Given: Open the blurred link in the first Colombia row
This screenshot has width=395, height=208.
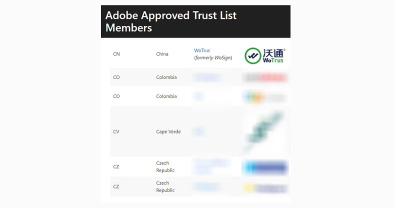Looking at the screenshot, I should 206,77.
